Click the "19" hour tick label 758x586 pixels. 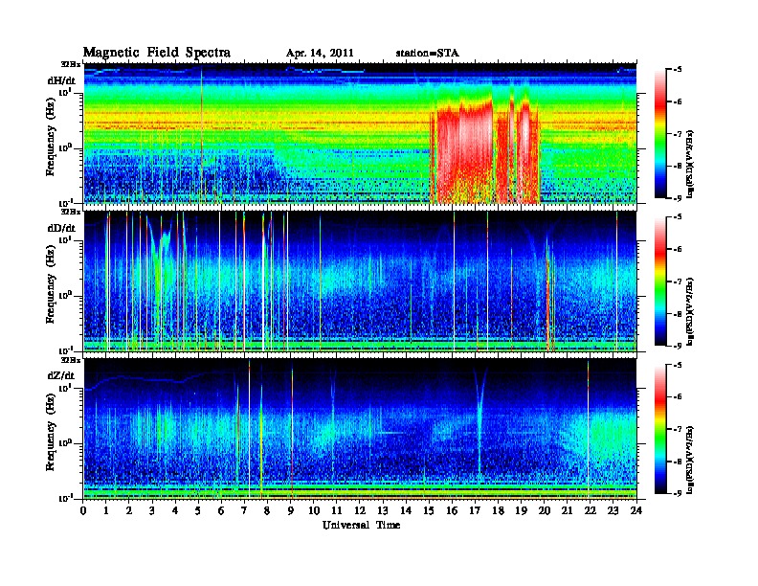click(521, 511)
